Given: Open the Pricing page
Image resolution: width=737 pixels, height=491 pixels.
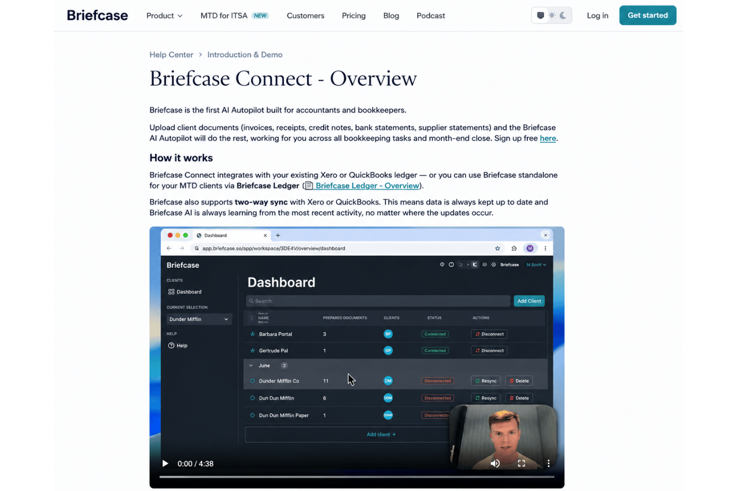Looking at the screenshot, I should point(354,15).
